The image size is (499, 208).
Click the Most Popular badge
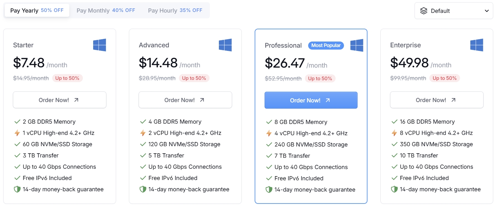click(x=326, y=45)
